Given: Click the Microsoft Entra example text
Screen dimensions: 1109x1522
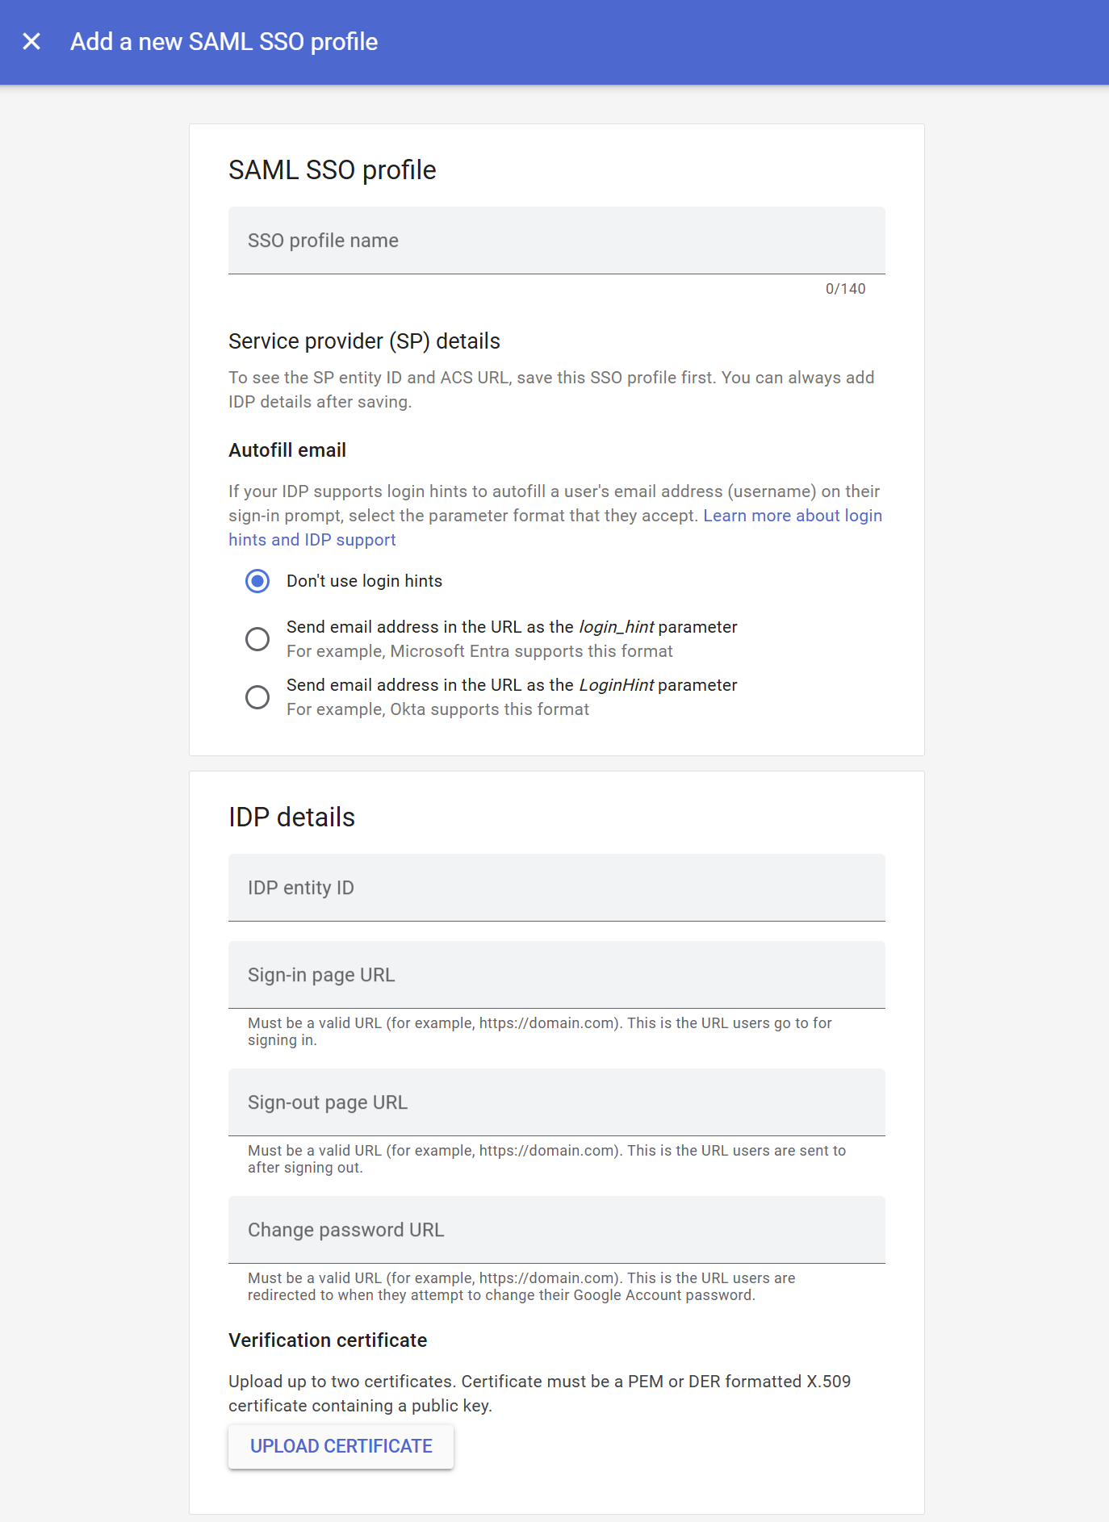Looking at the screenshot, I should click(x=479, y=651).
